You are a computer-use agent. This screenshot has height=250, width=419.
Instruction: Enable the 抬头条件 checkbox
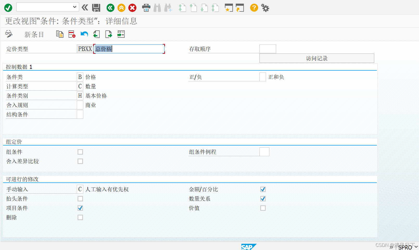tap(80, 199)
